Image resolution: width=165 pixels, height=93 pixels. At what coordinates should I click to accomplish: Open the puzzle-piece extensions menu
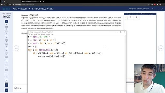[158, 5]
